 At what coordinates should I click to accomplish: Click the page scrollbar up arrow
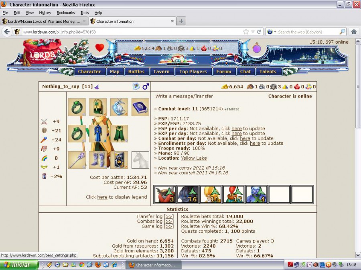(358, 41)
